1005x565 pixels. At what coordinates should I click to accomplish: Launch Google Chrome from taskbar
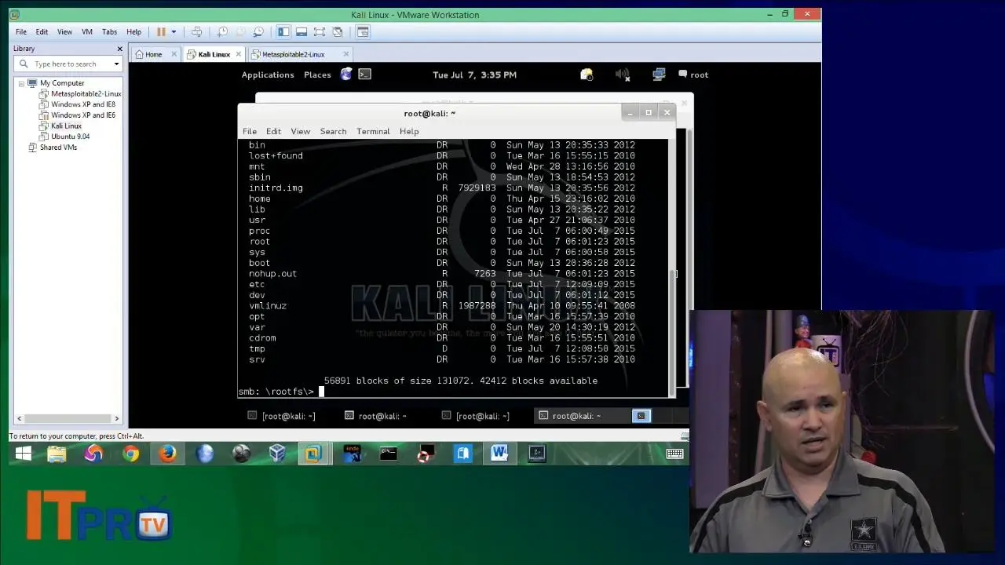coord(131,454)
